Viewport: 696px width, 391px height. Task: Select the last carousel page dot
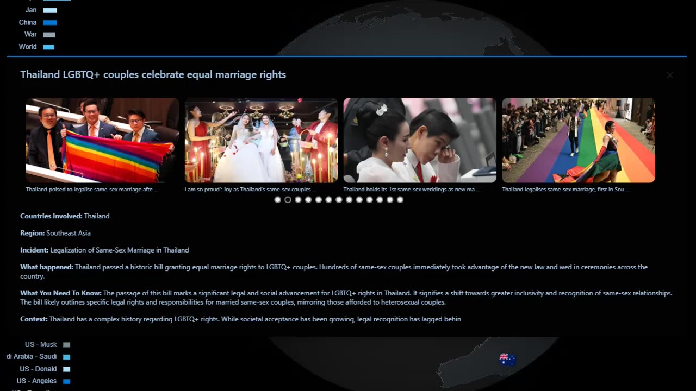[400, 200]
